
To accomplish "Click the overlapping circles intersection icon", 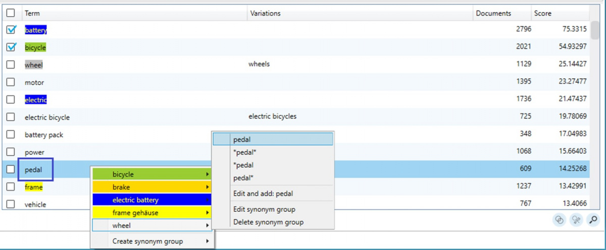I will 560,219.
